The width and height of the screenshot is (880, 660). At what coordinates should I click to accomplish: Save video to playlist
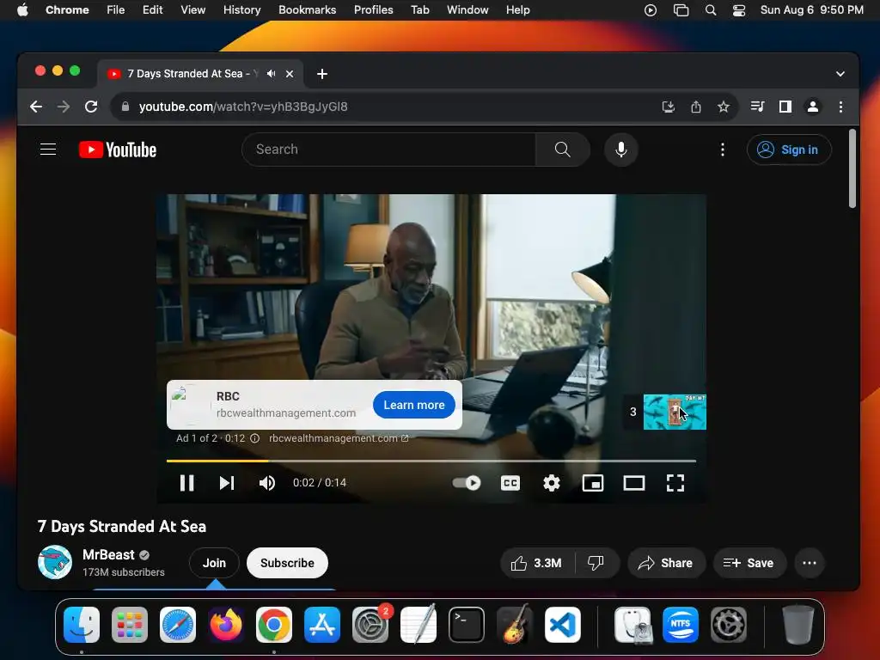click(749, 563)
